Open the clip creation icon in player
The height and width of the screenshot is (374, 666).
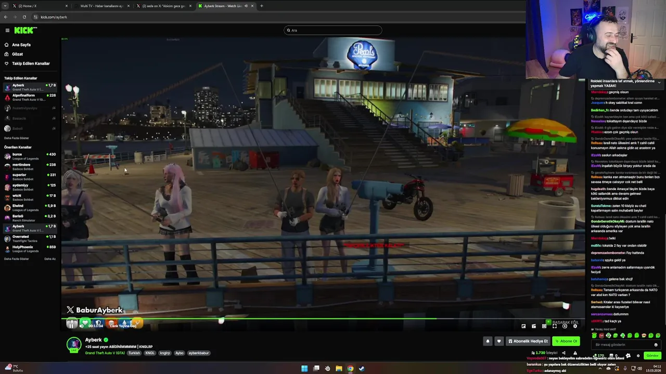(x=534, y=326)
